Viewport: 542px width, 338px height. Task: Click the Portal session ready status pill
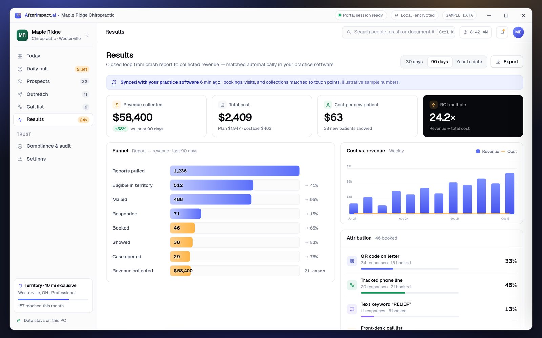click(361, 15)
